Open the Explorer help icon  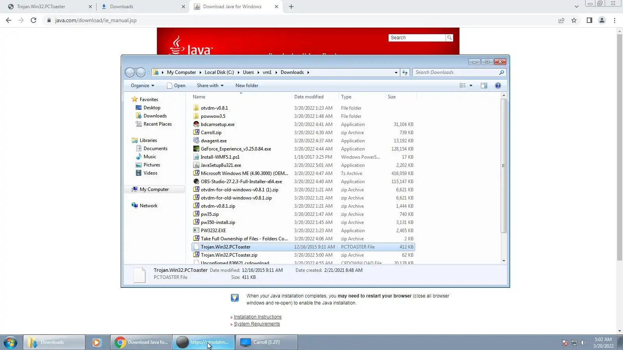pos(498,86)
